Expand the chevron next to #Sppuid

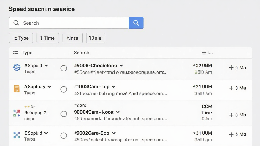click(x=46, y=66)
